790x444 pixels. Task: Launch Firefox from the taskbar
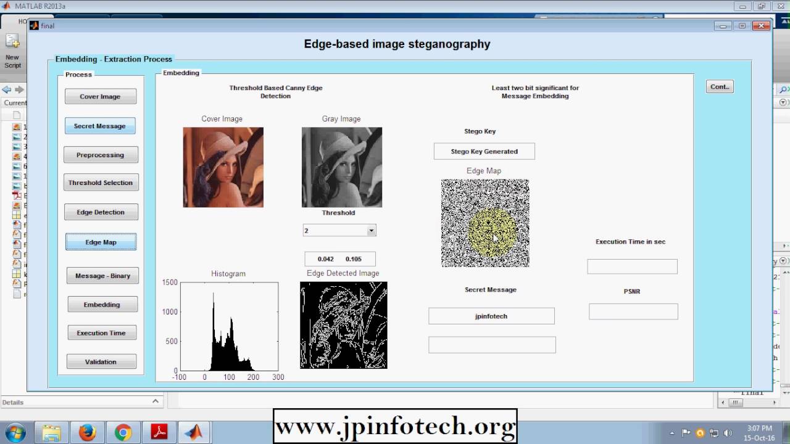pyautogui.click(x=87, y=433)
